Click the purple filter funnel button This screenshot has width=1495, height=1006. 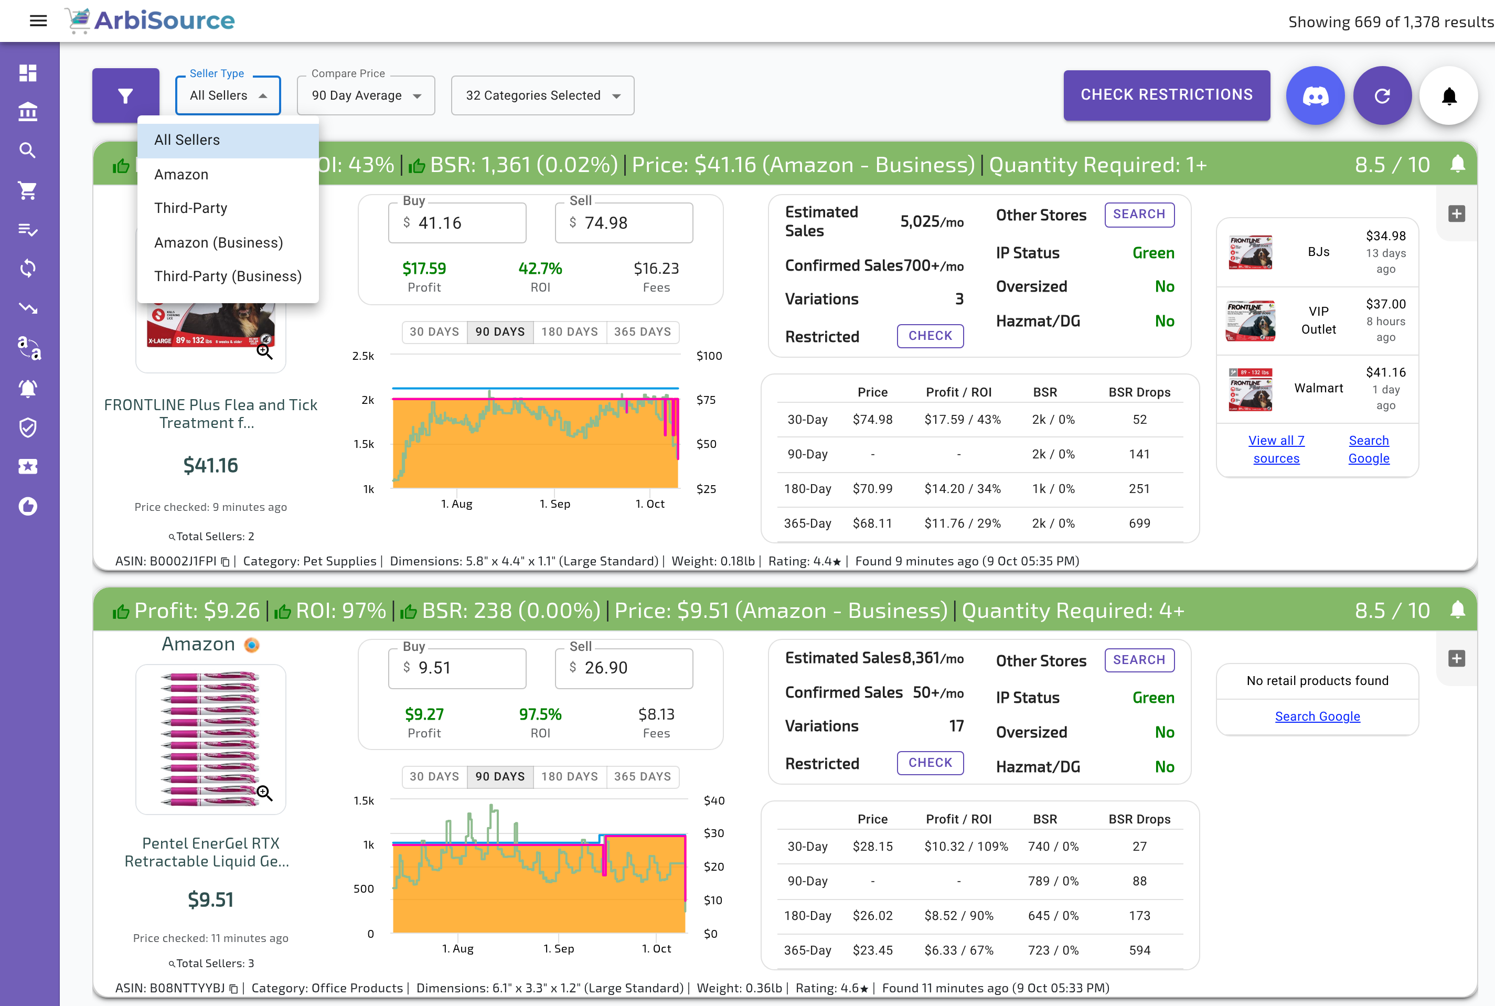click(126, 95)
